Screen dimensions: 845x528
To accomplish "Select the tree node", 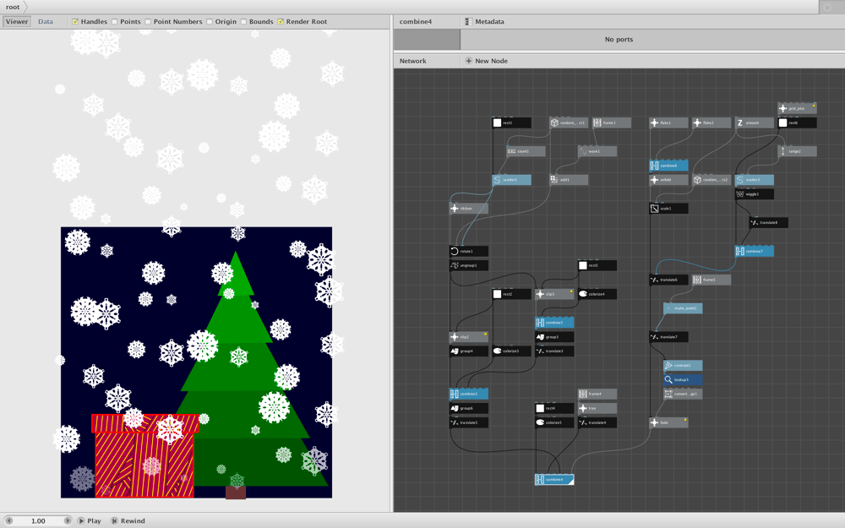I will (597, 408).
